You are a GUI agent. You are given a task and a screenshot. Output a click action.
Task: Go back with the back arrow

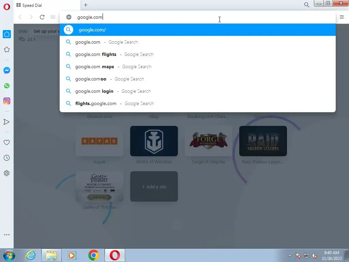20,17
